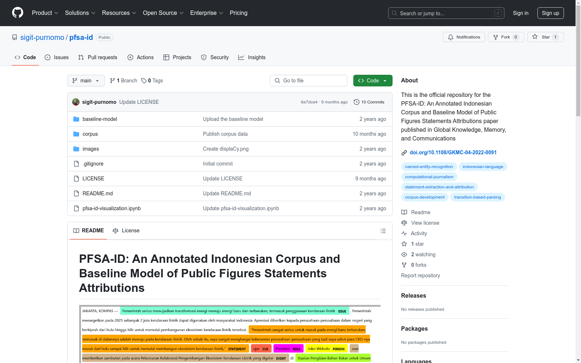The height and width of the screenshot is (363, 581).
Task: Click the transition-based-parsing topic tag
Action: coord(478,197)
